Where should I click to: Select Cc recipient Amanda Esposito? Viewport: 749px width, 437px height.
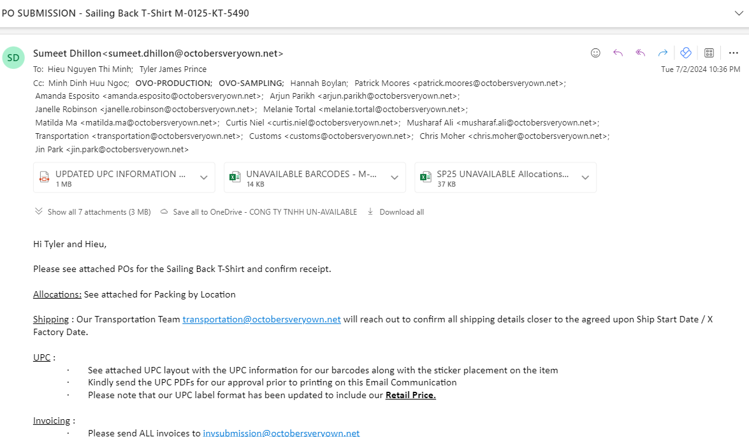149,96
